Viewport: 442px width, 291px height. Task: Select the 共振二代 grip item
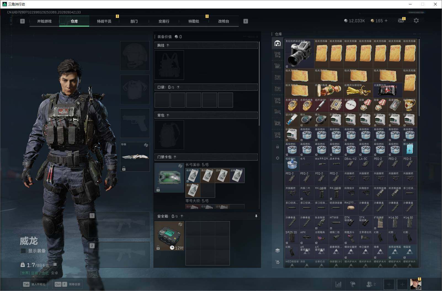[307, 193]
